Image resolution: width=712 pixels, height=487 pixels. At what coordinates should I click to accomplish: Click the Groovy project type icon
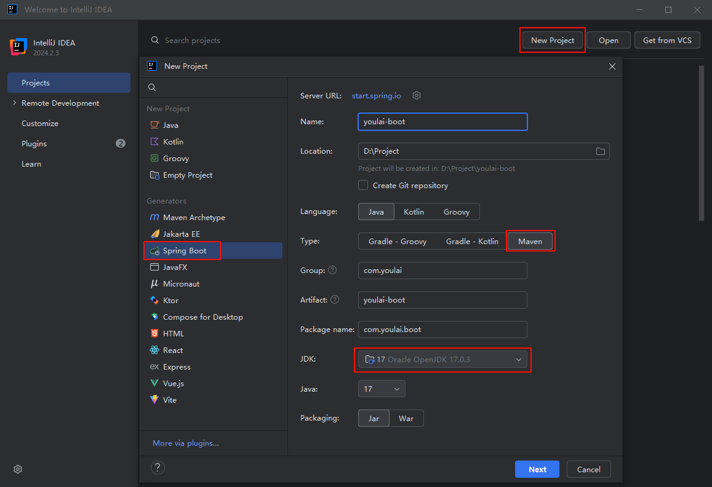[x=154, y=158]
